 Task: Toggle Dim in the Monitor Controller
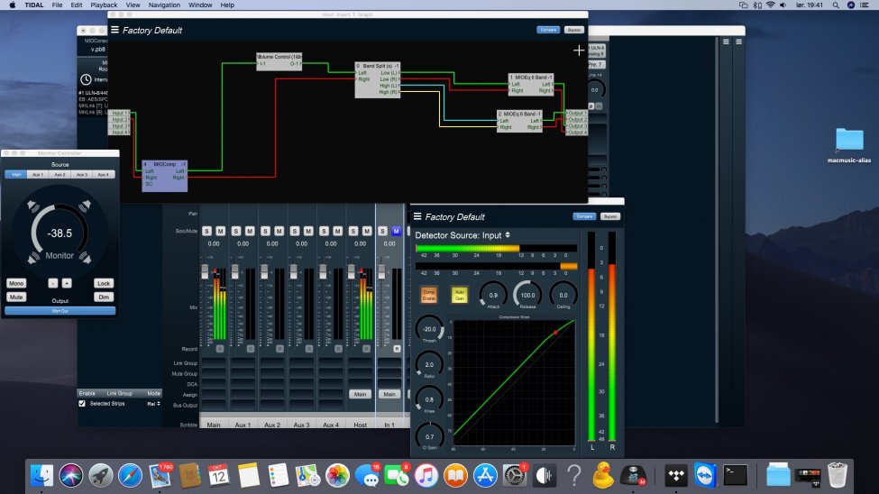[104, 297]
